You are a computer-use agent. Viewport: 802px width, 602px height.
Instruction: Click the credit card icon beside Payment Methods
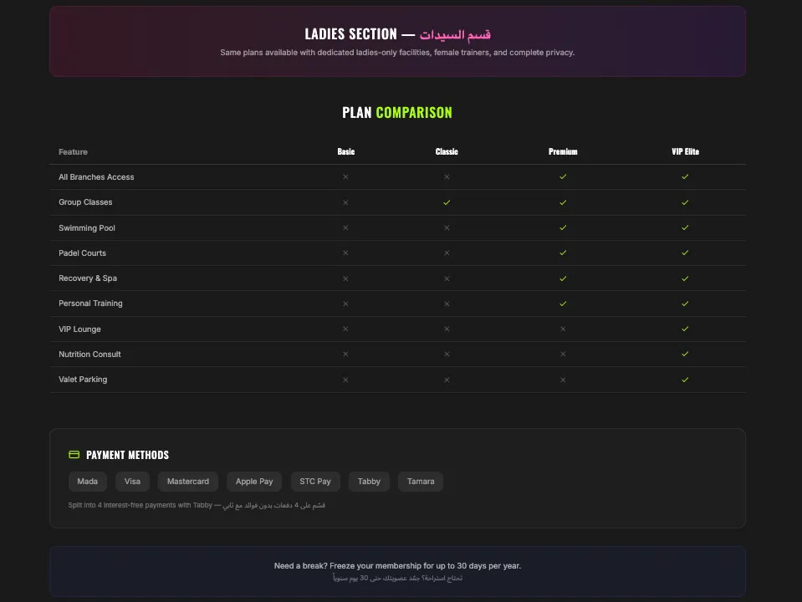tap(74, 455)
